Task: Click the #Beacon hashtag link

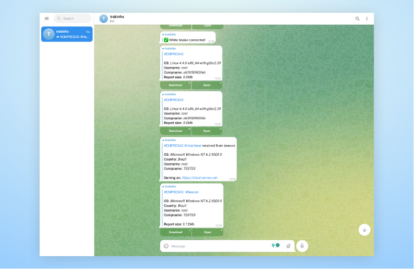Action: (192, 192)
